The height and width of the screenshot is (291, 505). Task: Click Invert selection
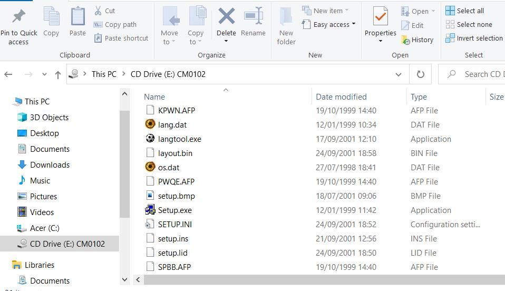[474, 38]
